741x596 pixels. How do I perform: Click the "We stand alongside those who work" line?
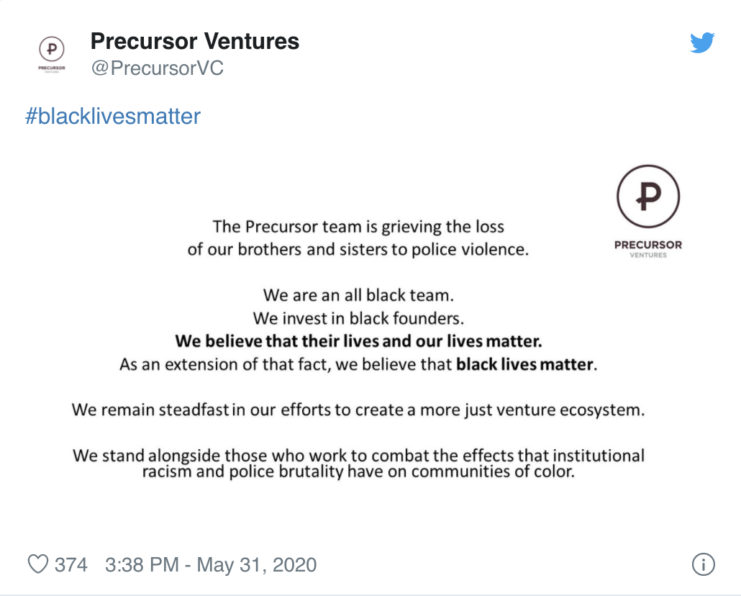click(358, 454)
